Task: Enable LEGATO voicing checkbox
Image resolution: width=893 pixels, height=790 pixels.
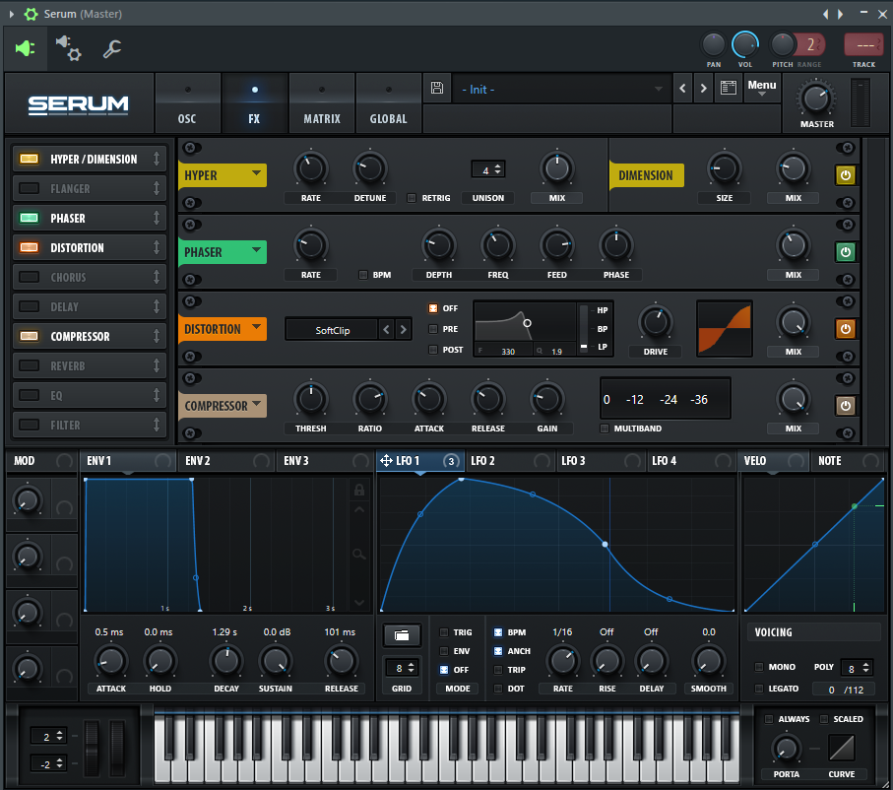Action: click(758, 689)
